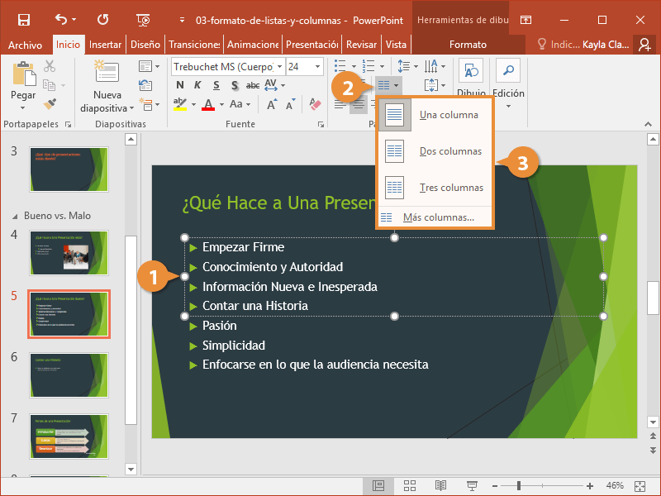This screenshot has height=496, width=661.
Task: Open the font size dropdown
Action: pos(317,66)
